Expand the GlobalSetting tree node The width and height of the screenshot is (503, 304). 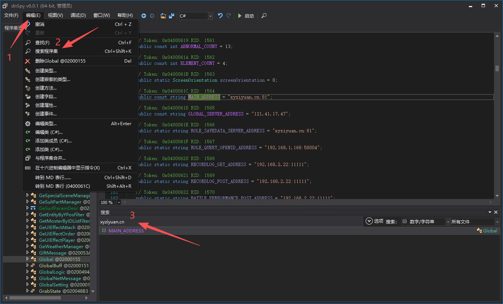[x=27, y=285]
